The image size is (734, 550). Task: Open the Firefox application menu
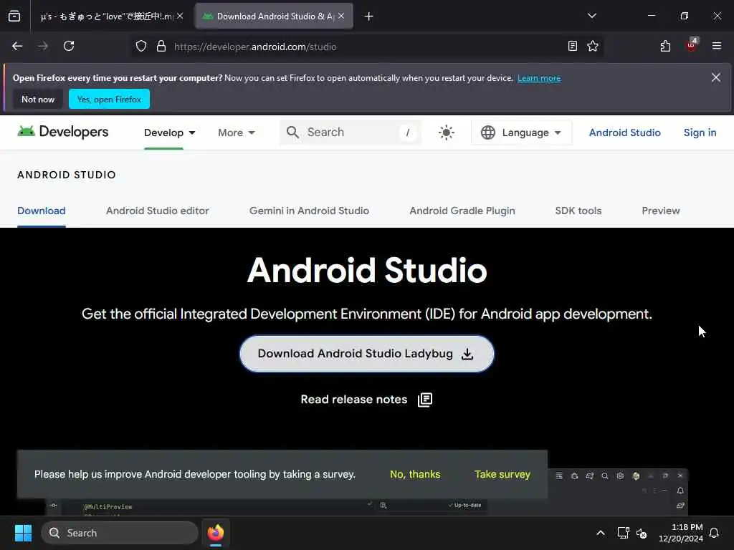tap(717, 46)
